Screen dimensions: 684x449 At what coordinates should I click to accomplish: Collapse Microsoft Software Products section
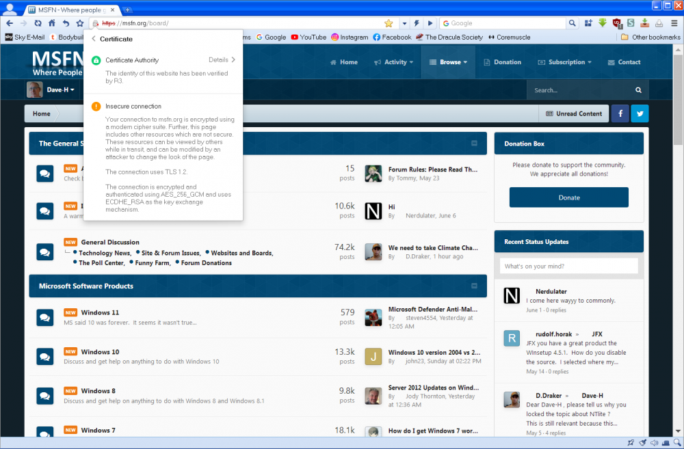pyautogui.click(x=474, y=286)
